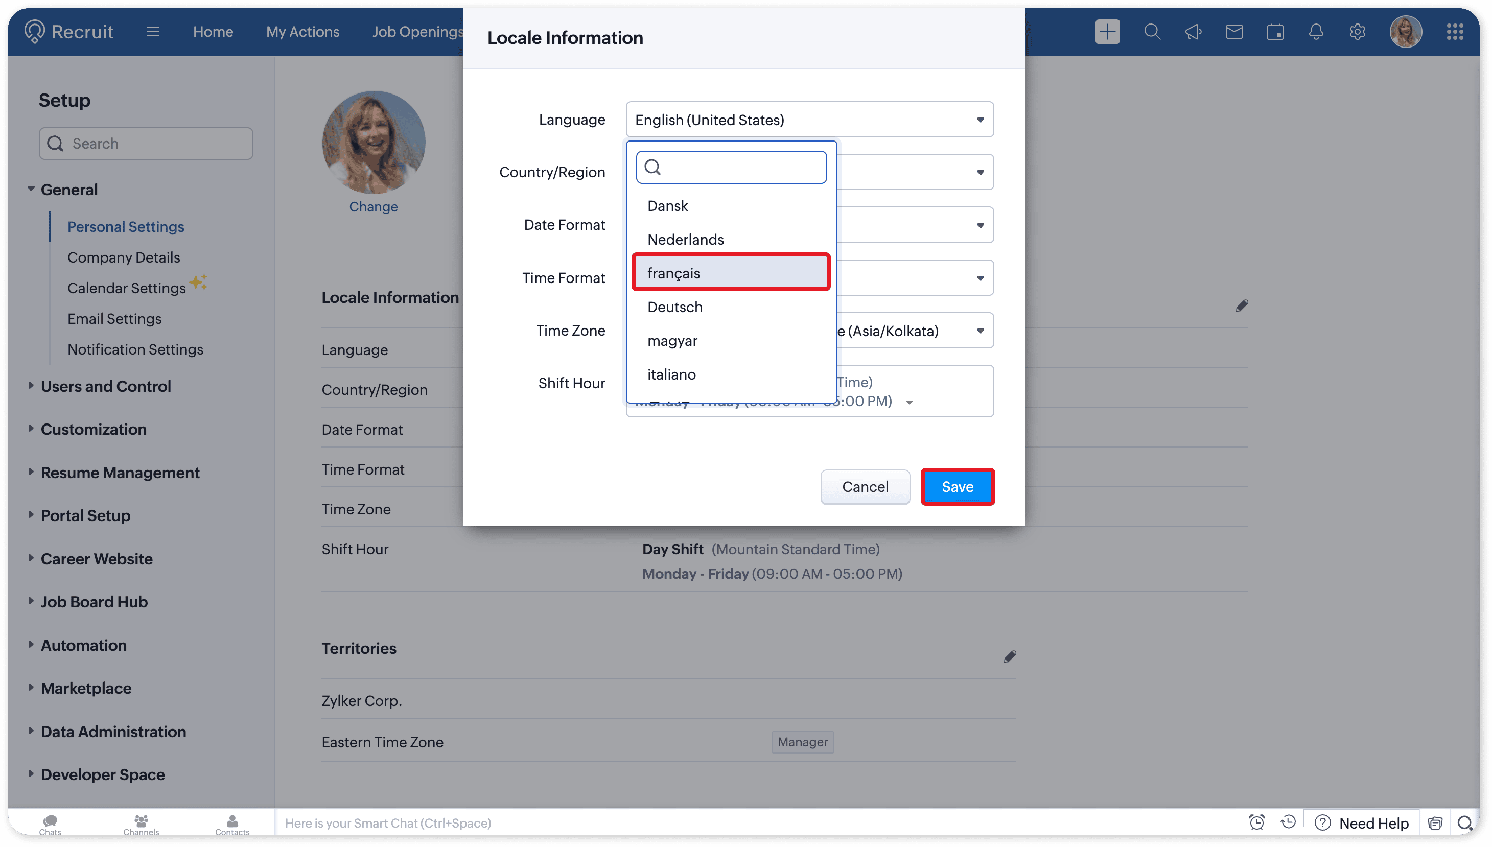1492x847 pixels.
Task: Open the calendar icon in top bar
Action: tap(1275, 31)
